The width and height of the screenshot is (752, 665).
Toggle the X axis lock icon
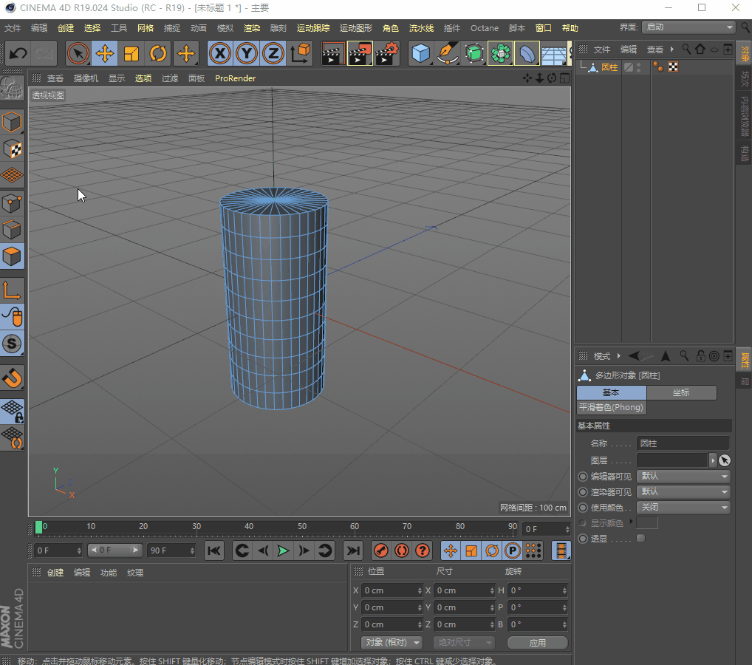pyautogui.click(x=219, y=54)
